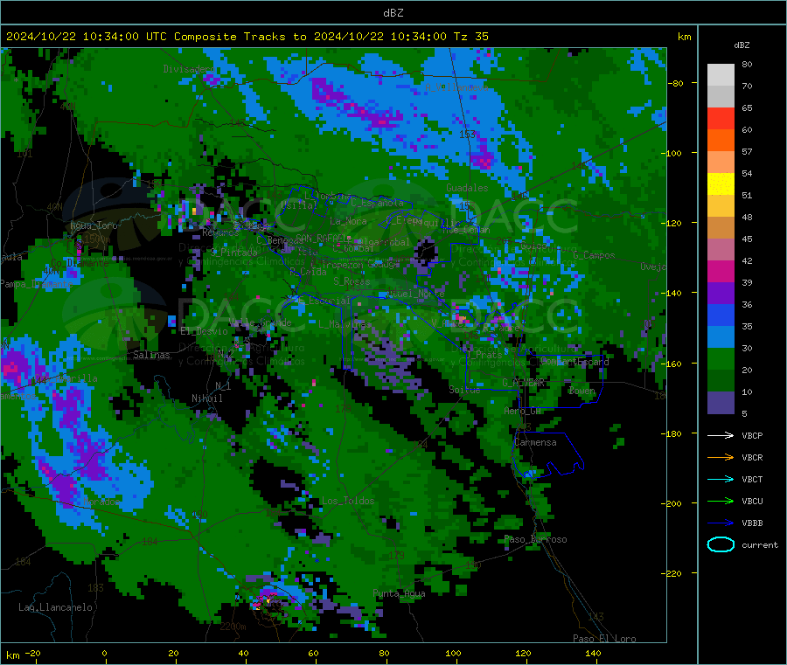This screenshot has height=665, width=787.
Task: Click the 'VBCP' legend label
Action: 752,436
